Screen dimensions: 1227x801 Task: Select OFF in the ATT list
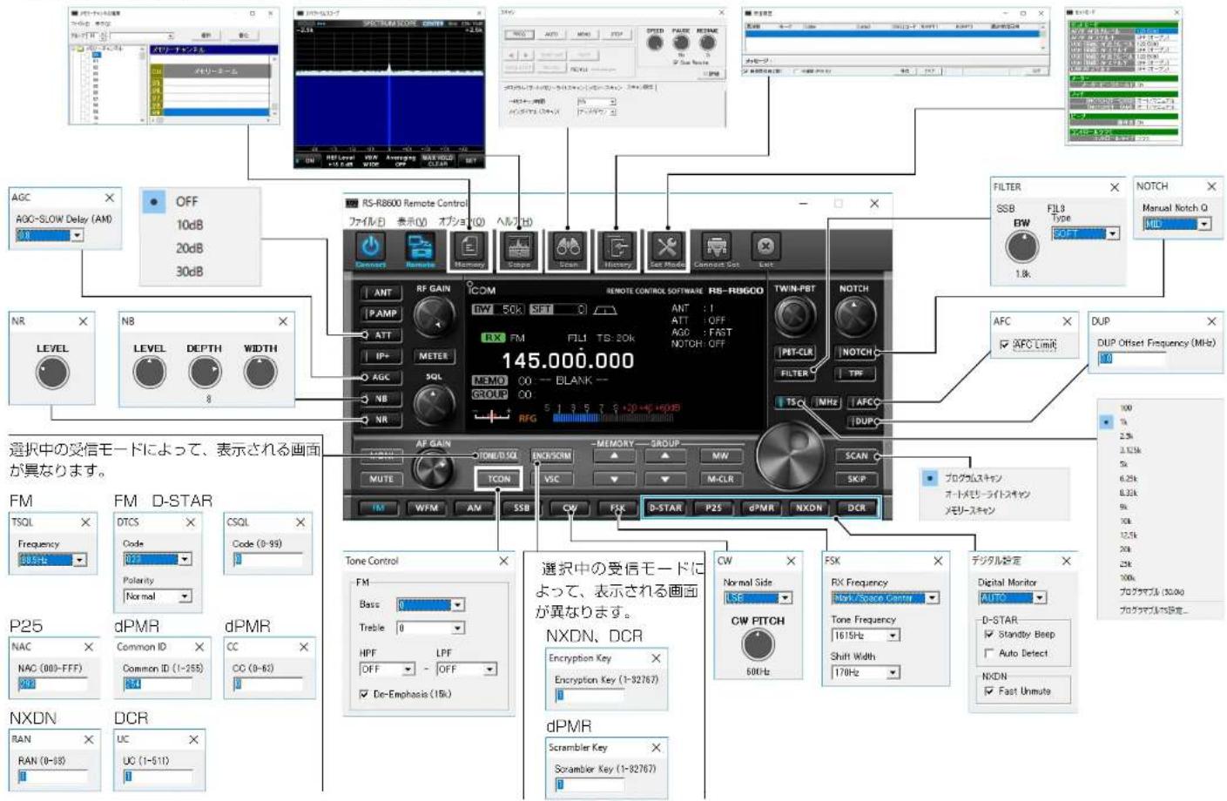186,201
